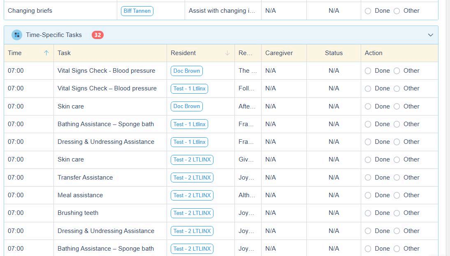
Task: Open Test - 2 LTLINX tag for Meal assistance
Action: (x=192, y=196)
